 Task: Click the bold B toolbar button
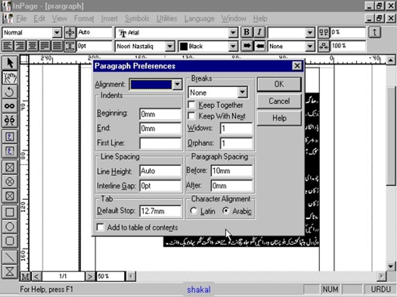coord(246,32)
